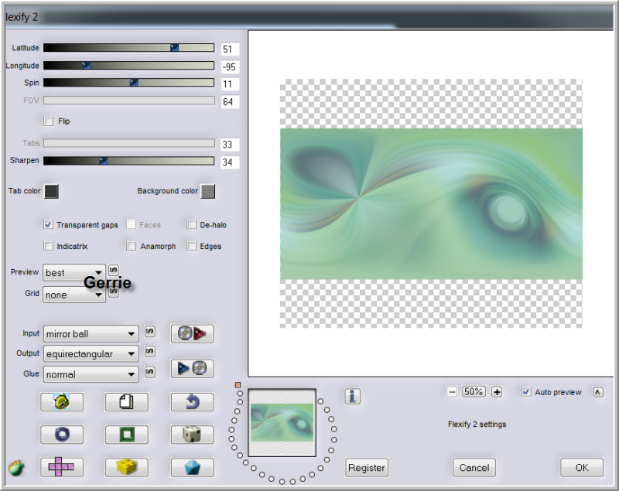Open the blue info icon
Screen dimensions: 619x491
point(353,397)
